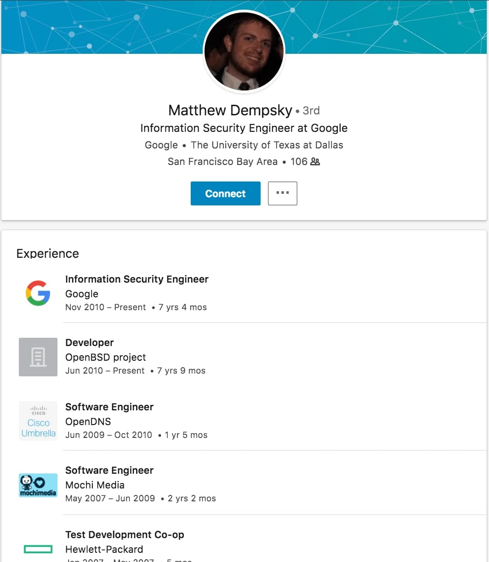The width and height of the screenshot is (489, 562).
Task: Click the Software Engineer entry at Mochi Media
Action: [x=109, y=470]
